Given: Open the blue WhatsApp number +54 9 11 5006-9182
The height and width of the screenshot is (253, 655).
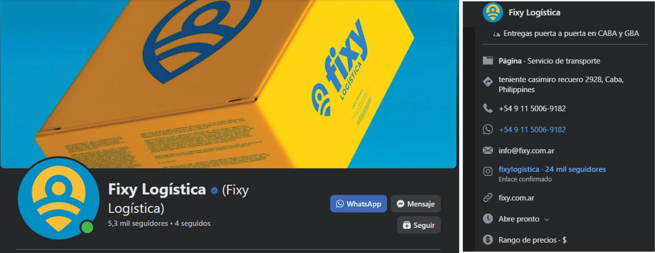Looking at the screenshot, I should tap(532, 129).
